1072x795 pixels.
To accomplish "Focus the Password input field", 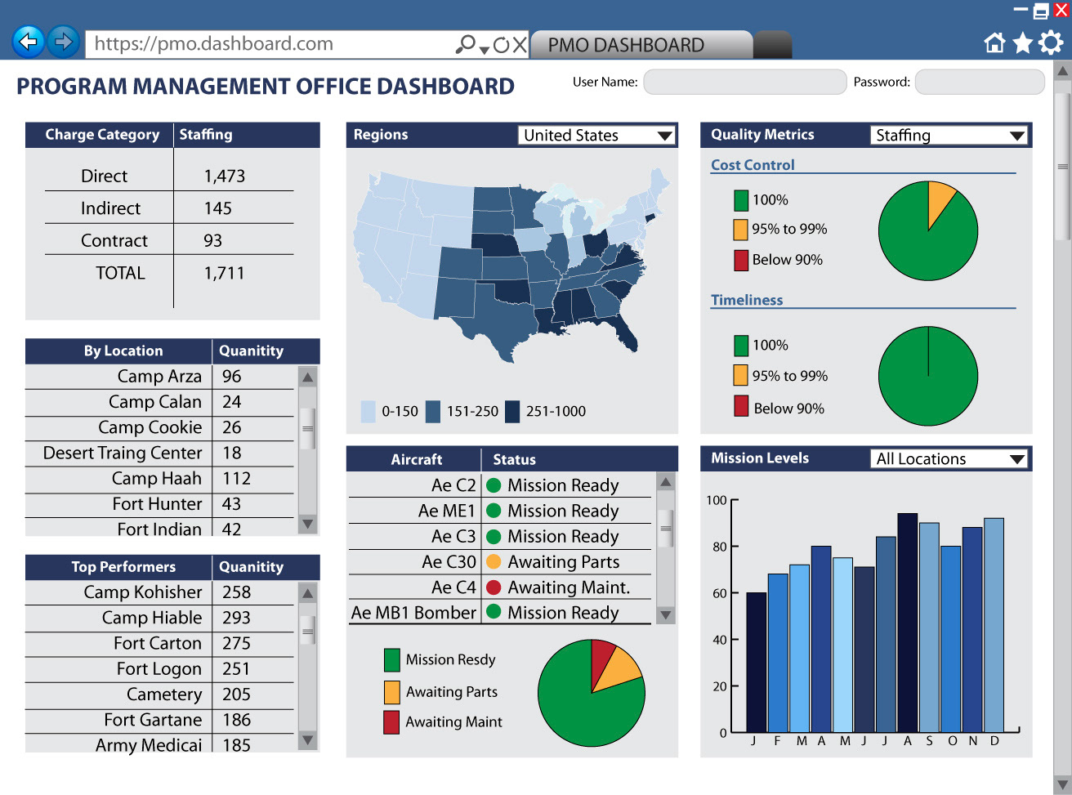I will (979, 82).
